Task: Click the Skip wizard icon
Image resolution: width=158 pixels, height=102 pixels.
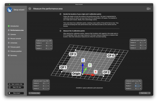Action: [9, 93]
